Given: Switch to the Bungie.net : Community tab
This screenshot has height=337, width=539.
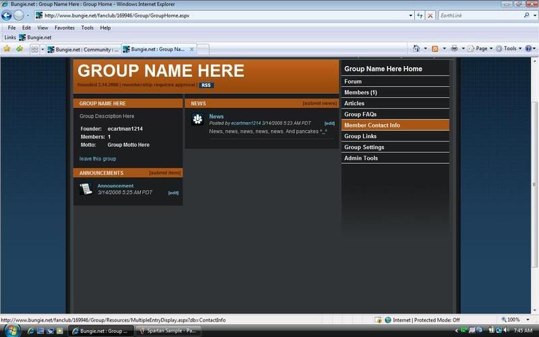Looking at the screenshot, I should pyautogui.click(x=83, y=49).
